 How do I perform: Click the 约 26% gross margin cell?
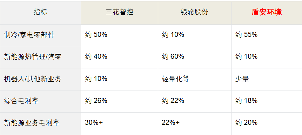click(96, 101)
